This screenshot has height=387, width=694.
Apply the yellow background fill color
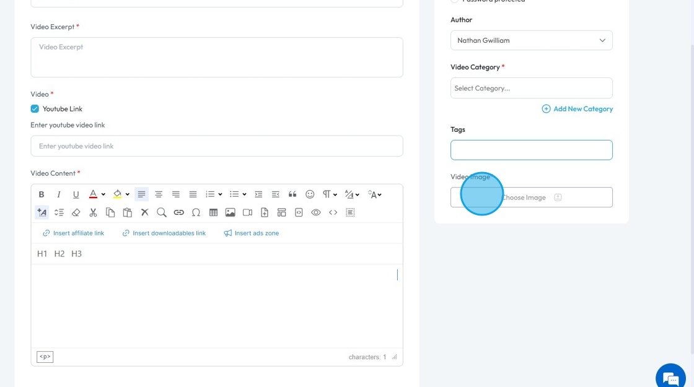coord(117,194)
